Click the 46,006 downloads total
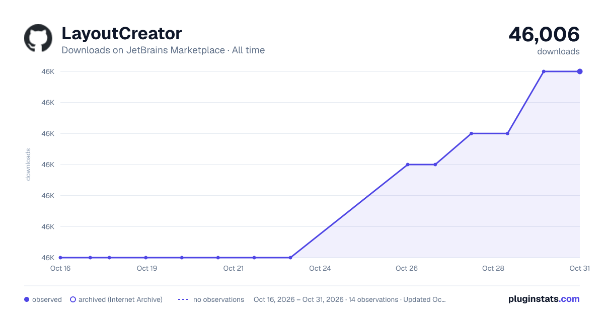The width and height of the screenshot is (604, 317). coord(544,34)
